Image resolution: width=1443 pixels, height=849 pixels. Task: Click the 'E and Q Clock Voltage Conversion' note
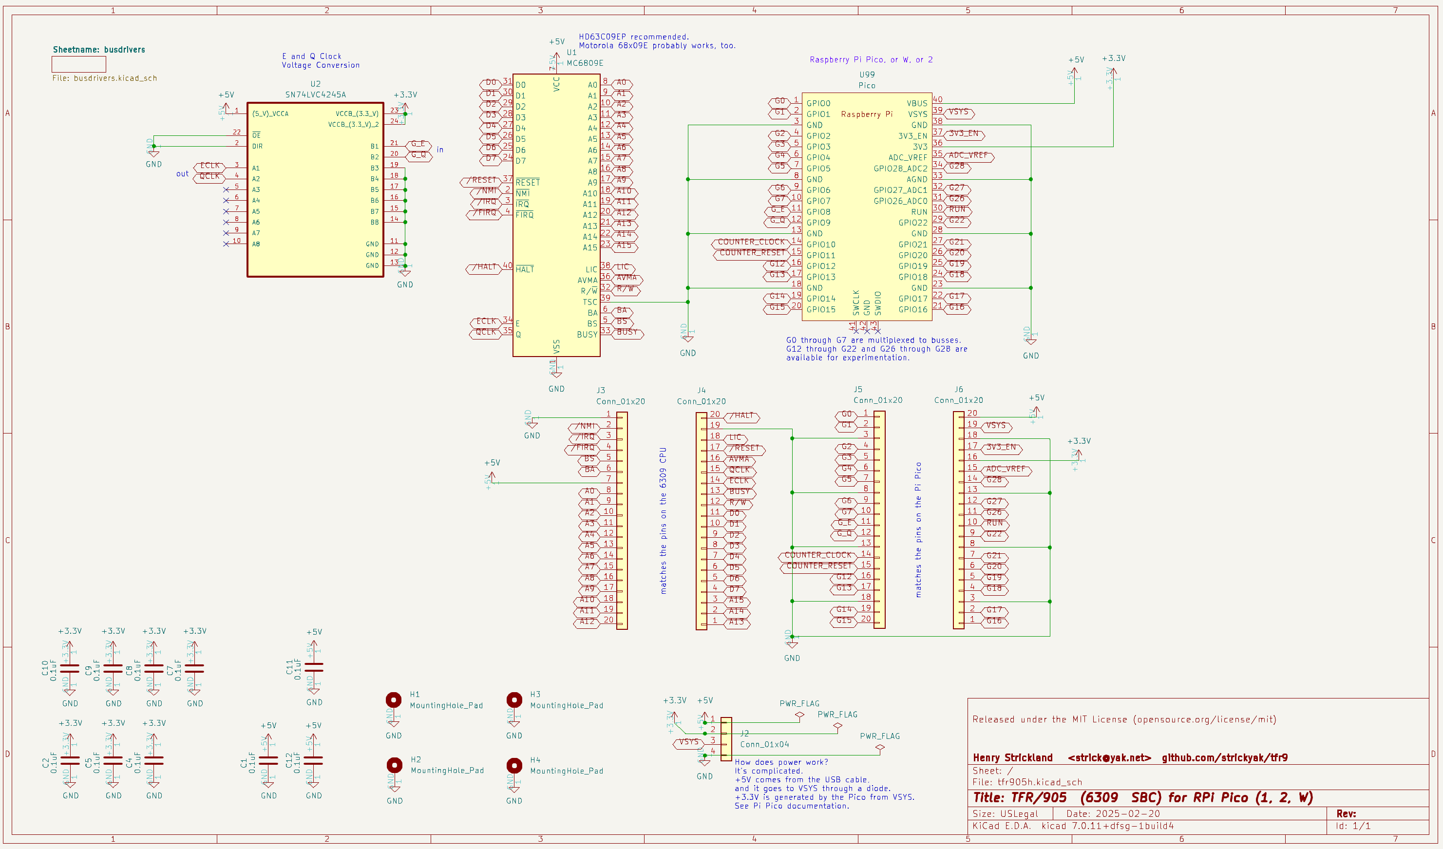(321, 61)
